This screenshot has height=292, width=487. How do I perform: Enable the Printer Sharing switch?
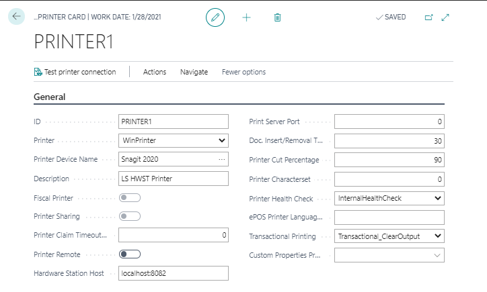(x=129, y=216)
